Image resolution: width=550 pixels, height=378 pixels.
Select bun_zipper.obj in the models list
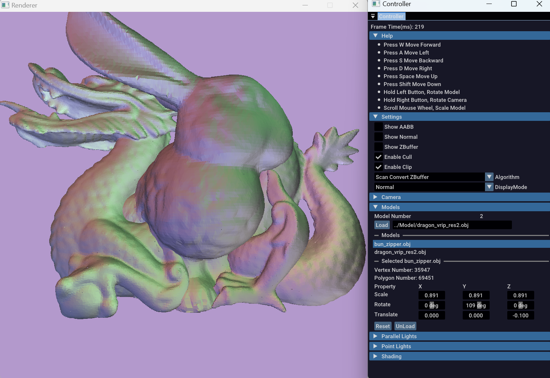pos(462,244)
